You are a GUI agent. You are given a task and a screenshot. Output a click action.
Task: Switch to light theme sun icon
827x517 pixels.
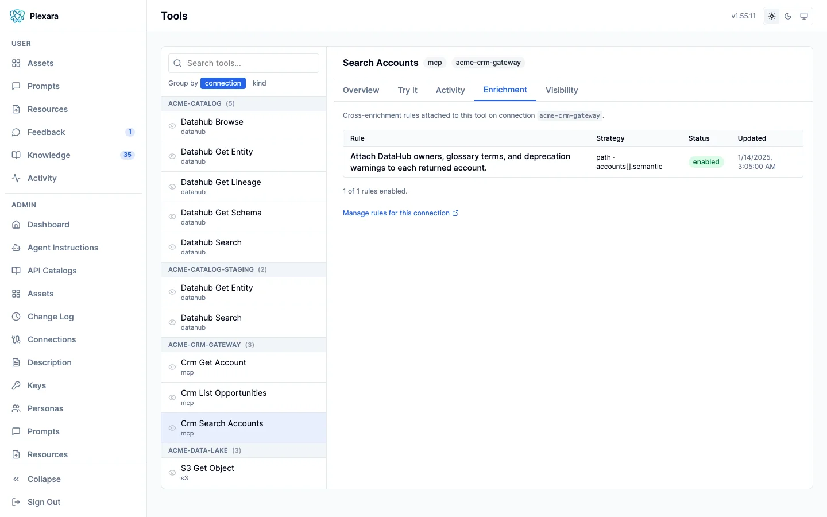772,16
